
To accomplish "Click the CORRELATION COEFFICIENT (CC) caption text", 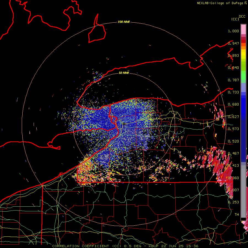I will click(x=87, y=246).
